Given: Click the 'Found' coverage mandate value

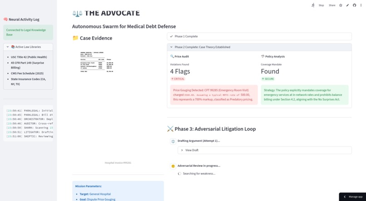Looking at the screenshot, I should tap(270, 71).
